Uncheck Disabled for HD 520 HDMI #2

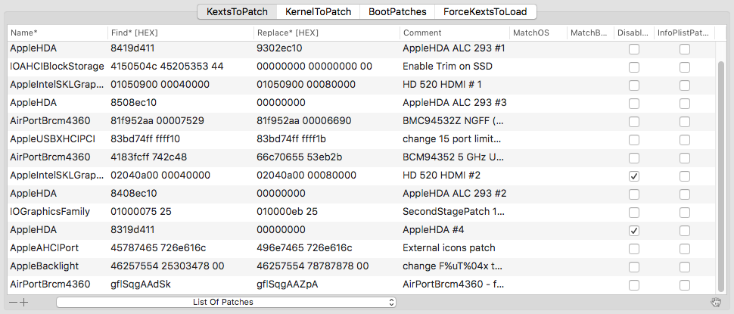(x=634, y=176)
